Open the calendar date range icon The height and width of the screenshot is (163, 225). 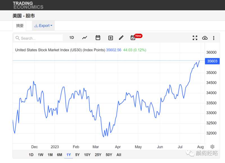[98, 38]
